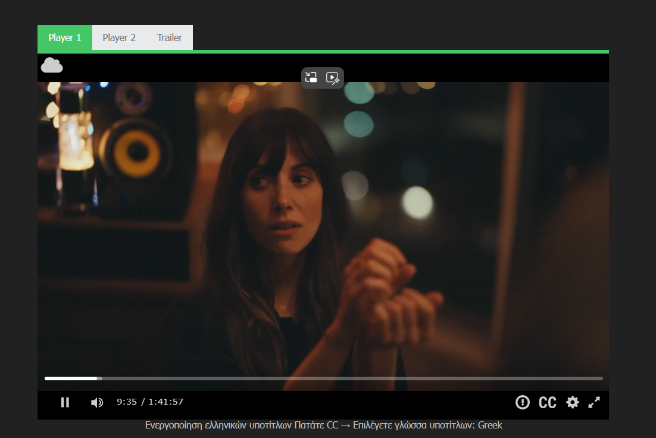The height and width of the screenshot is (438, 656).
Task: Click the cloud icon above the video
Action: (52, 65)
